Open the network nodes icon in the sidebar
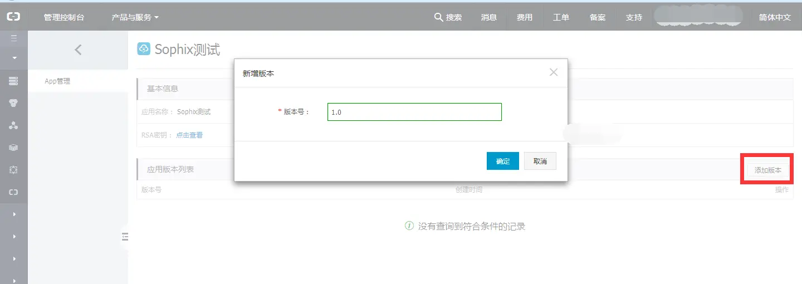The height and width of the screenshot is (284, 802). pyautogui.click(x=14, y=125)
